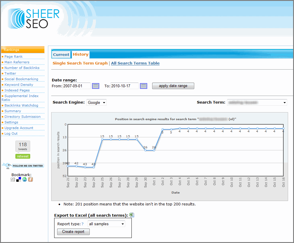Screen dimensions: 294x243
Task: Click the Furl bookmark icon
Action: (x=30, y=179)
